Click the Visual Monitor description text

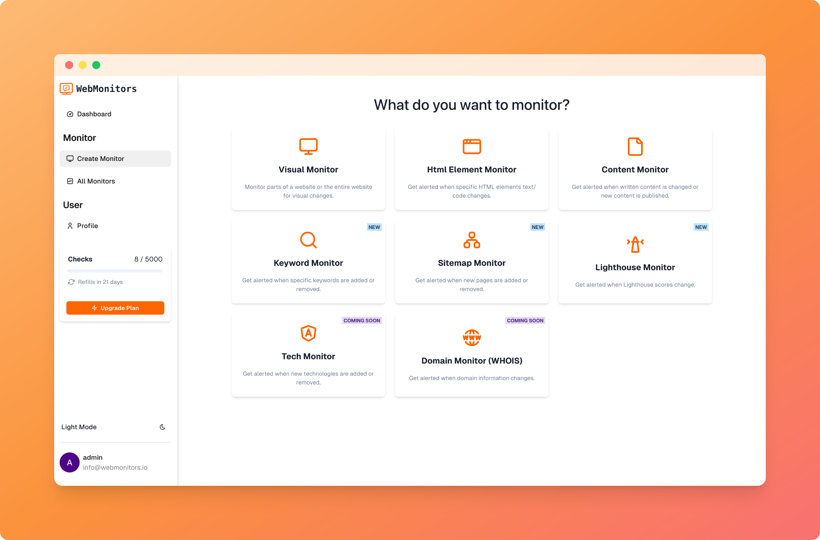pyautogui.click(x=308, y=191)
